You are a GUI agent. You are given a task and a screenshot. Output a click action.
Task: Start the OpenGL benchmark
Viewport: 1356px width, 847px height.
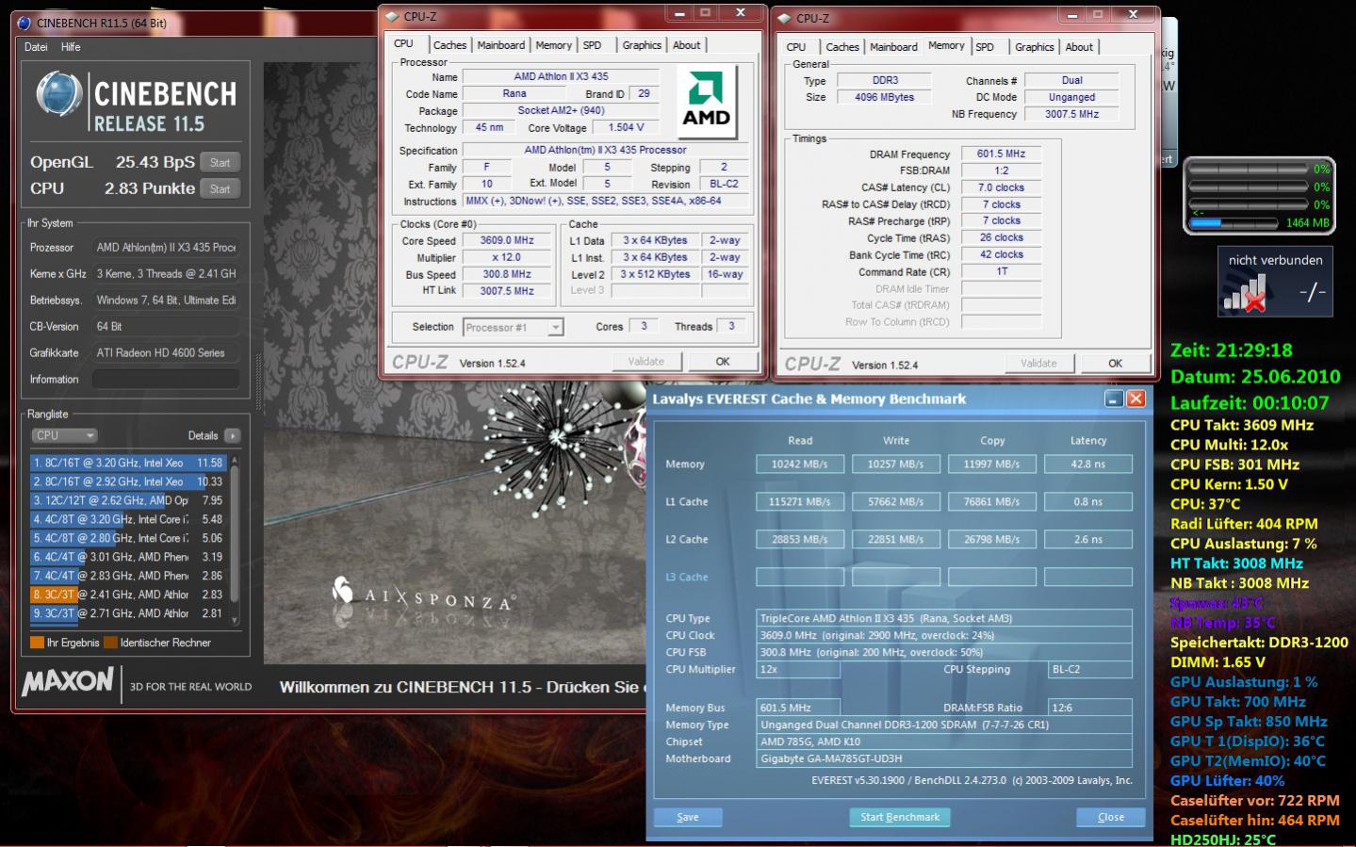coord(221,162)
